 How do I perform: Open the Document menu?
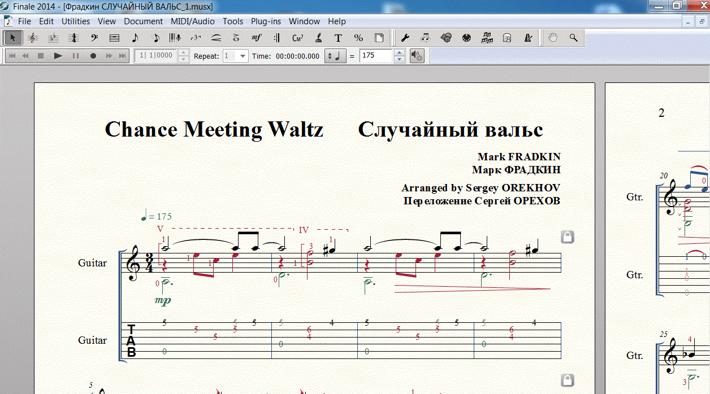click(x=144, y=21)
